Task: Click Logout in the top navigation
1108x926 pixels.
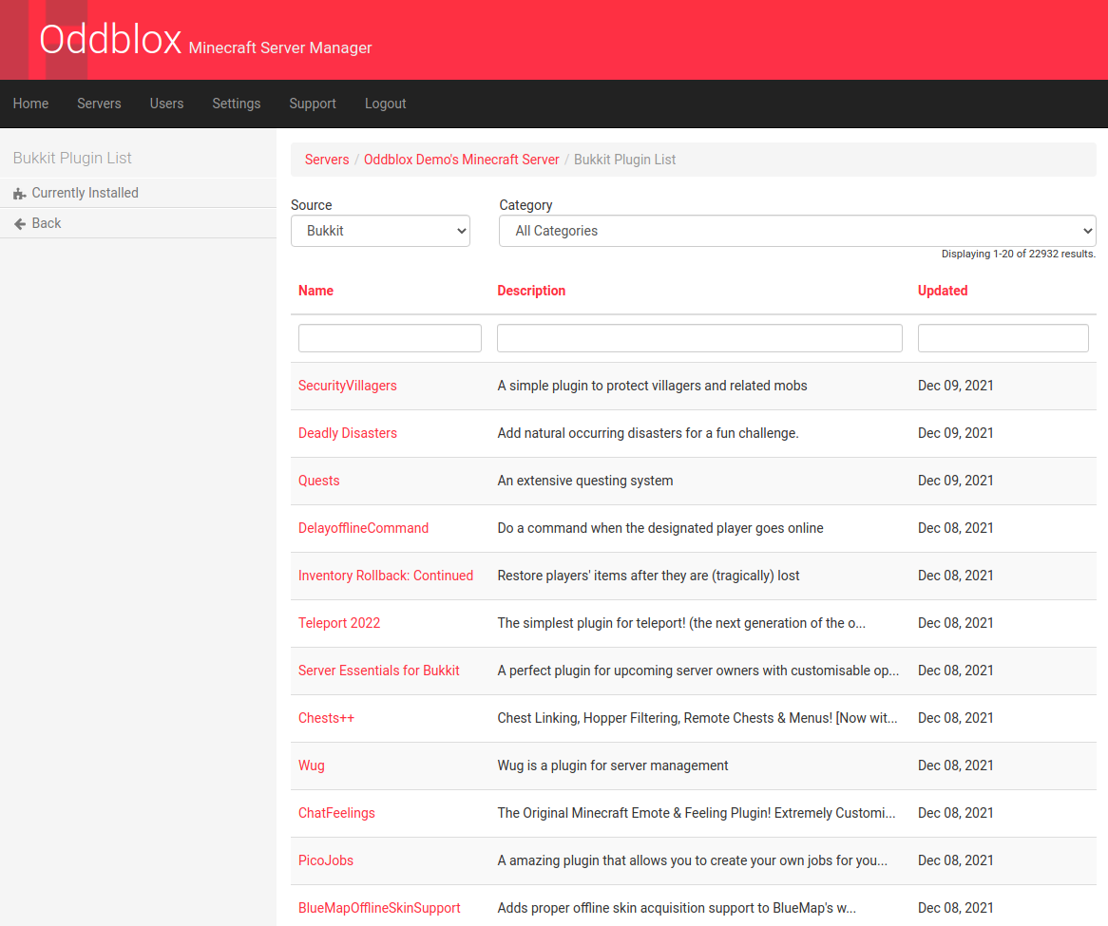Action: (x=385, y=104)
